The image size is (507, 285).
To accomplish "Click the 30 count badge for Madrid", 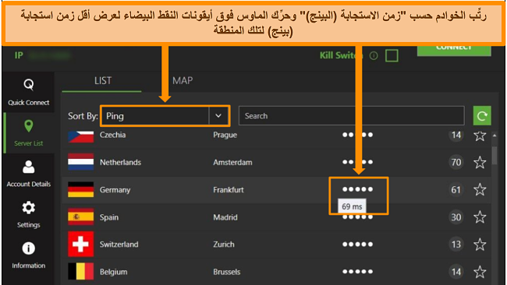I will (x=456, y=217).
